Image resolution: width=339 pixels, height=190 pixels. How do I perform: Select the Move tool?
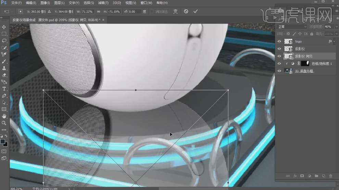(4, 27)
